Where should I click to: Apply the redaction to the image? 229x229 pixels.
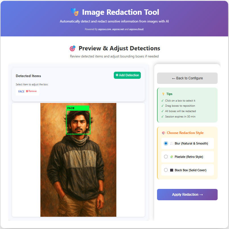[x=187, y=195]
